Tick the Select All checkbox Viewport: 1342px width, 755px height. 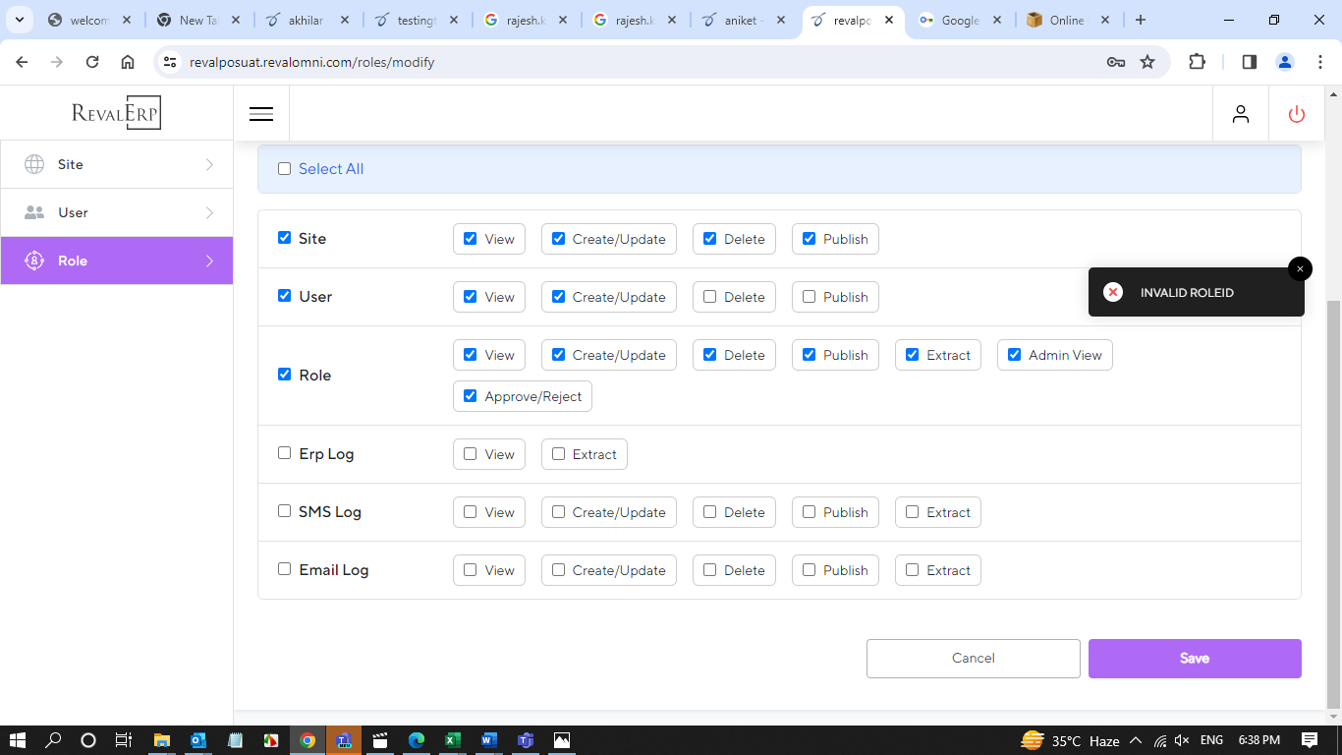[285, 169]
